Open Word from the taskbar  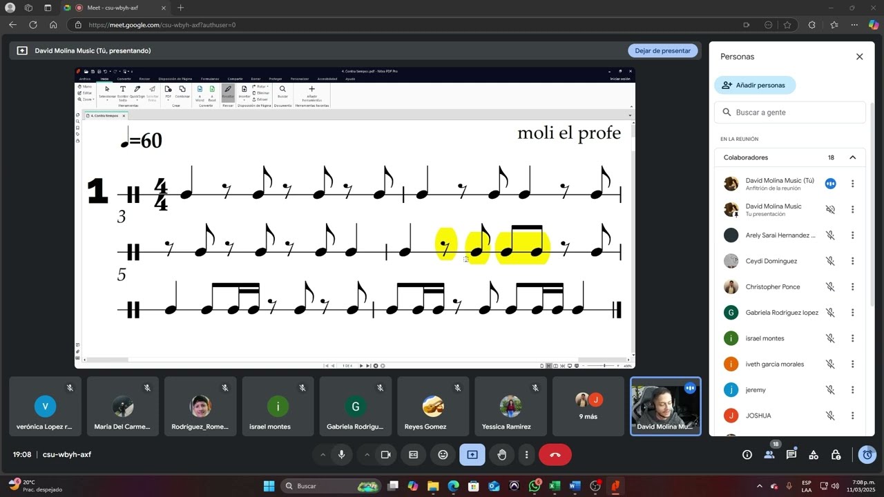[x=575, y=486]
